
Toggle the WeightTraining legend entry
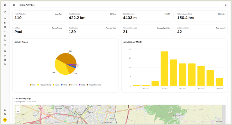point(94,85)
